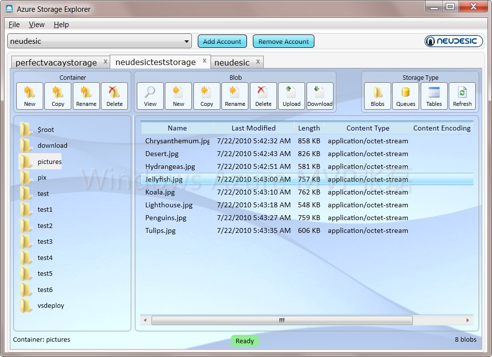Click the 7/22/2010 5:43:35 AM date cell

click(x=254, y=230)
